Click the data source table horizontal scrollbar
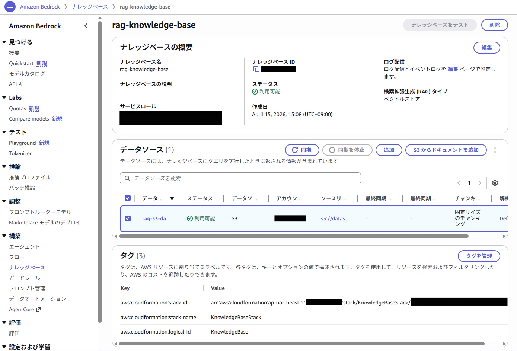The height and width of the screenshot is (351, 517). 293,236
